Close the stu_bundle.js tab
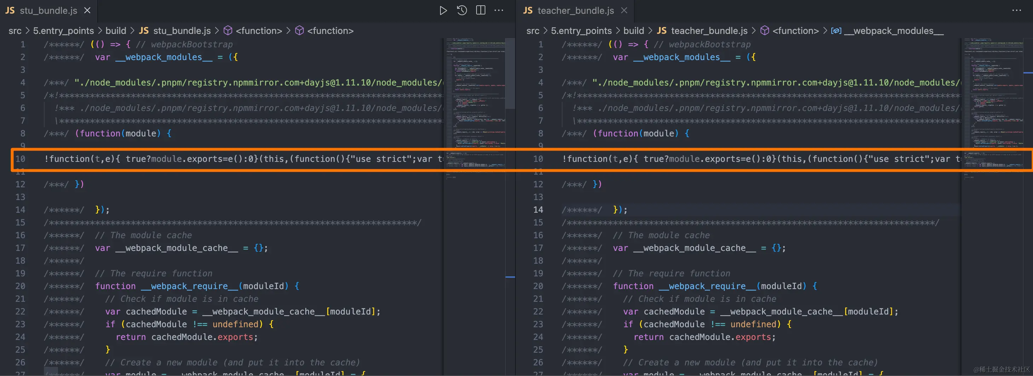The height and width of the screenshot is (376, 1033). click(x=87, y=10)
